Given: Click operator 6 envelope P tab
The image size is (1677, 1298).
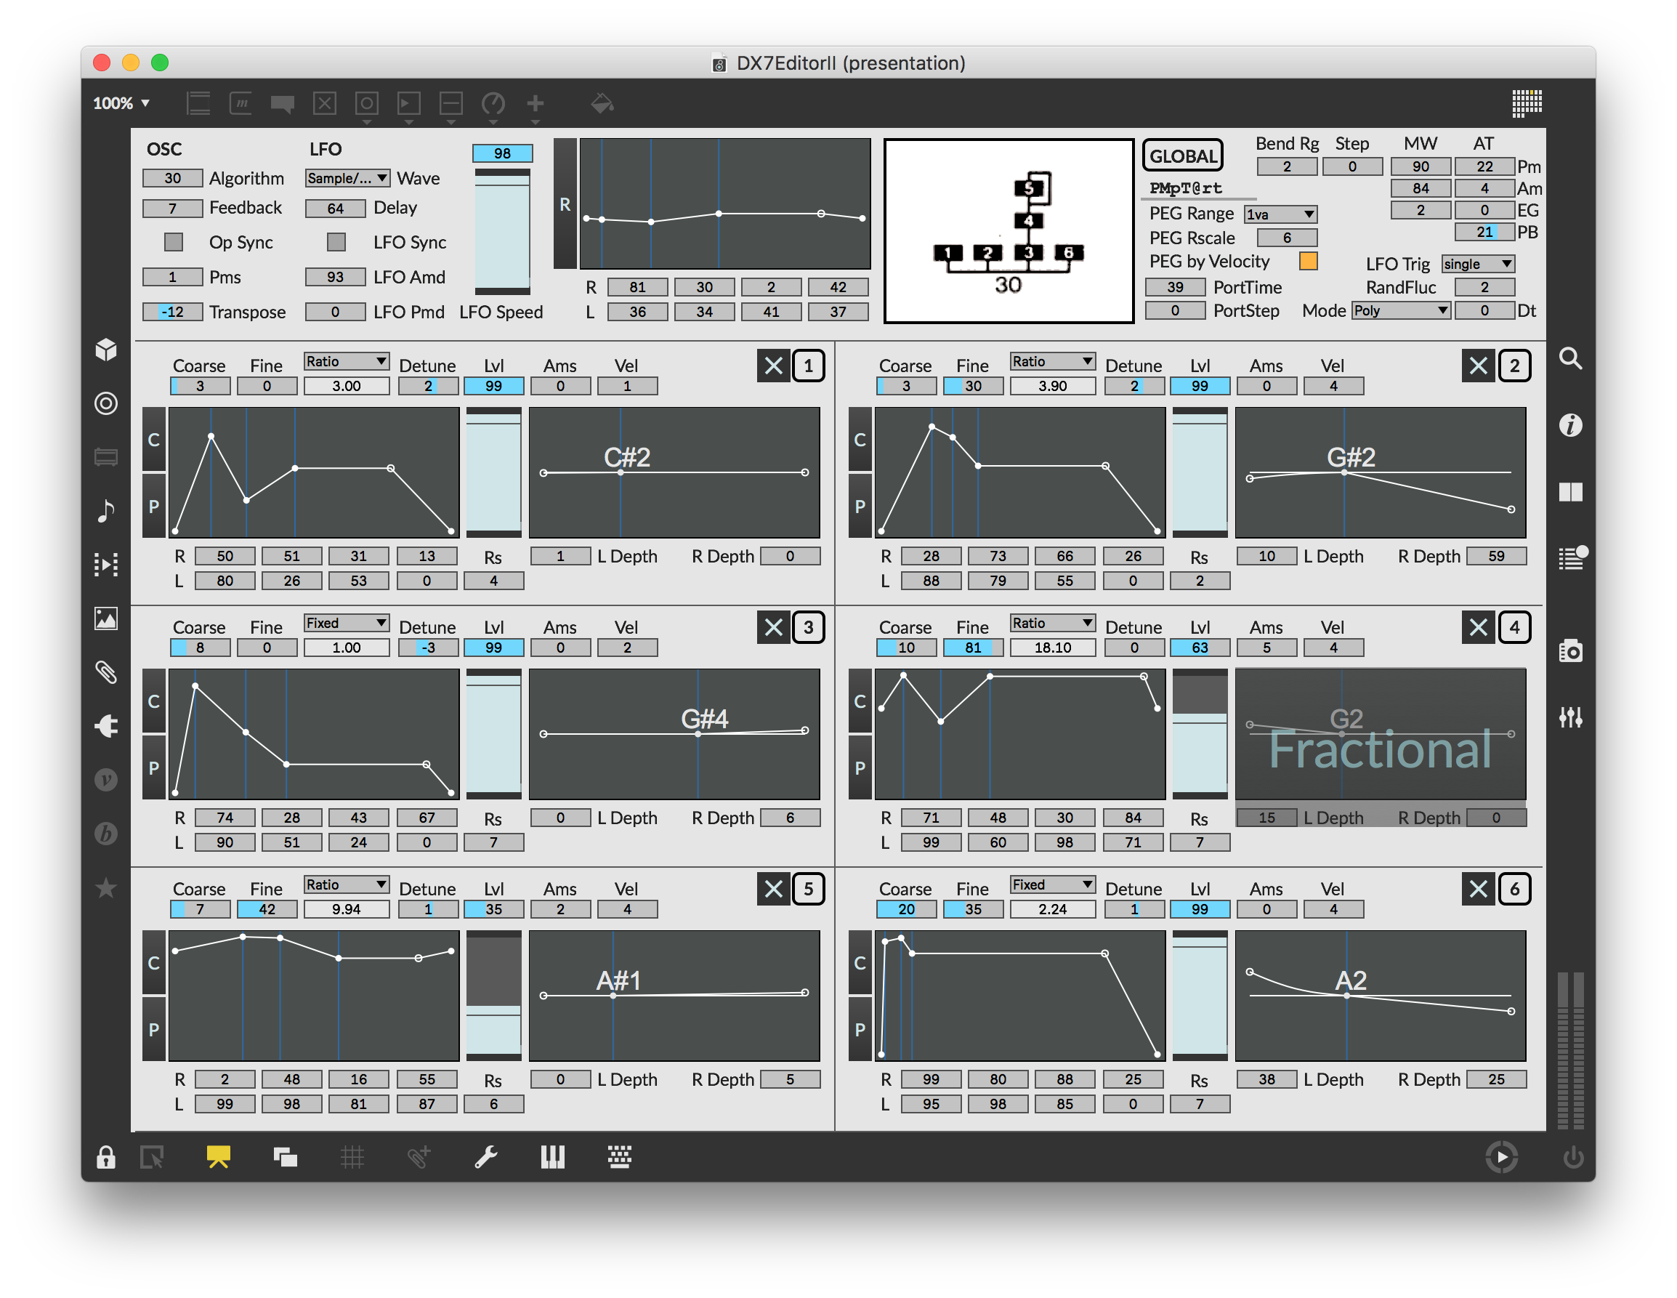Looking at the screenshot, I should [860, 1029].
